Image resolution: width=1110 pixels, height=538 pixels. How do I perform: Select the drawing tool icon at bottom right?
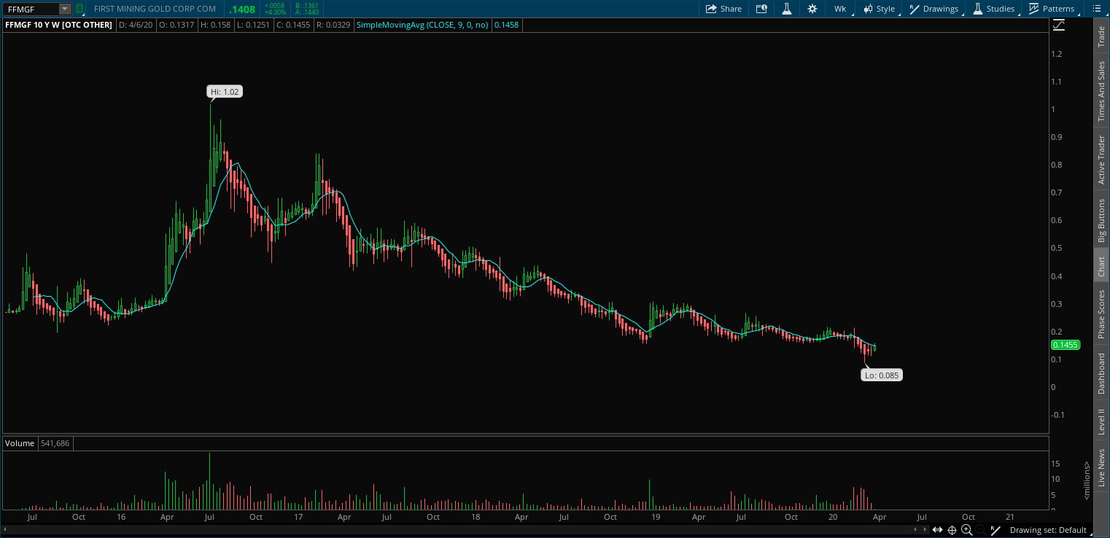995,530
